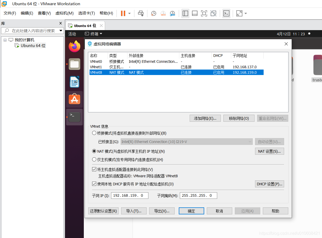Switch to Unity mode

click(x=214, y=13)
